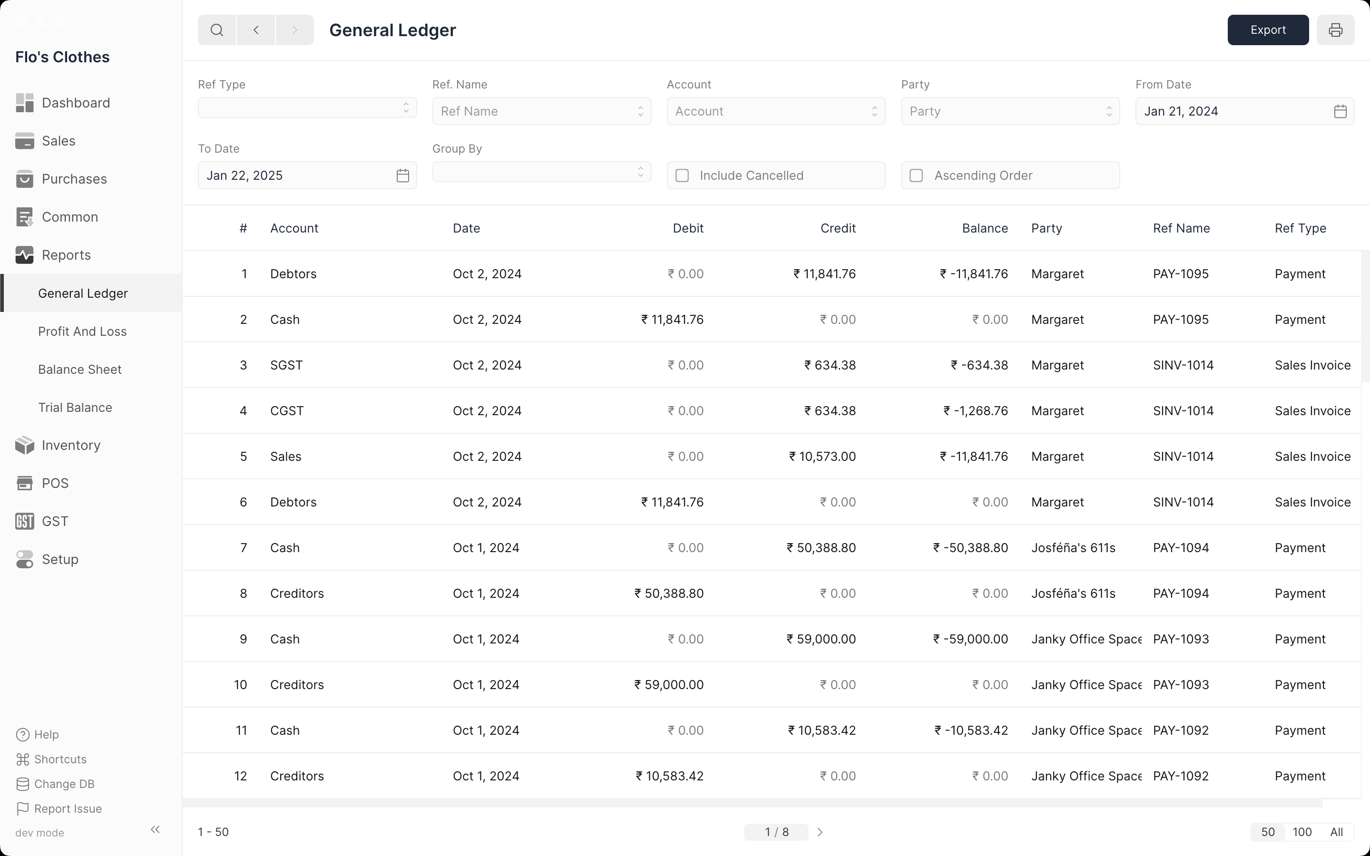Collapse sidebar with double chevron icon
Screen dimensions: 1370x856
tap(155, 829)
